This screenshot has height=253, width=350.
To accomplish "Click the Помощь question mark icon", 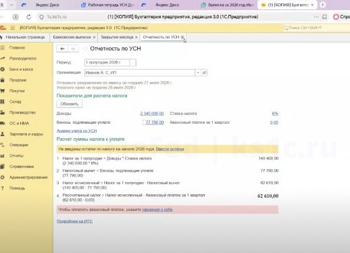I will (x=2, y=188).
